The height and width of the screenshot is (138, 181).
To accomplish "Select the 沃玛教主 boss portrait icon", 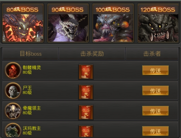I will [x=13, y=130].
